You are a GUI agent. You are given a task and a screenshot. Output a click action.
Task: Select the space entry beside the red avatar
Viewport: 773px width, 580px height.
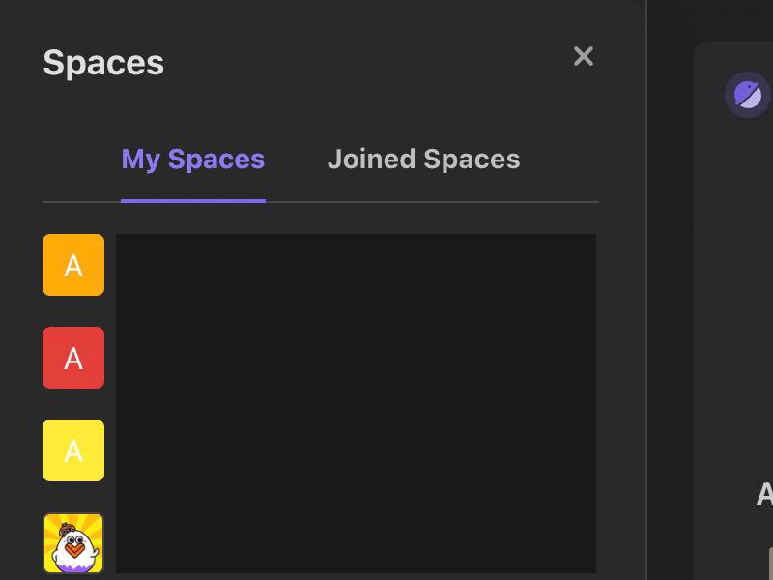356,358
